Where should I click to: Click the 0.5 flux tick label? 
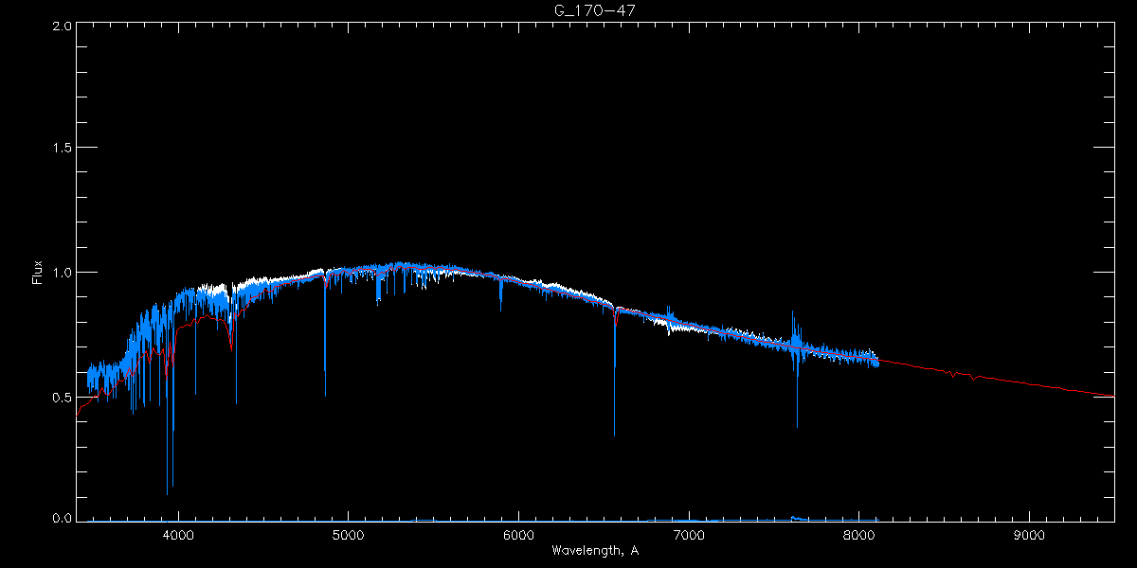click(x=62, y=397)
